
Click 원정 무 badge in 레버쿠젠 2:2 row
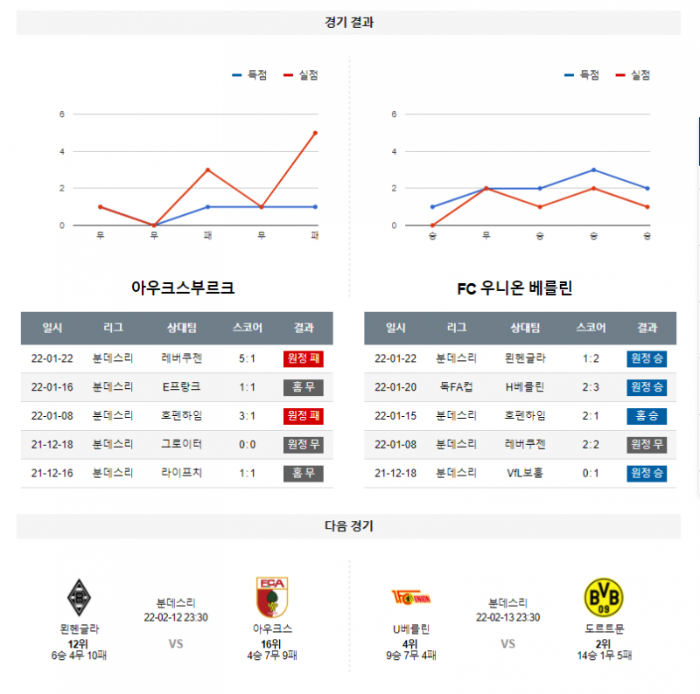pos(647,444)
